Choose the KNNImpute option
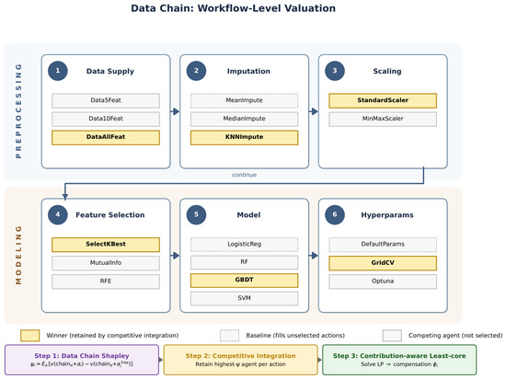 tap(245, 137)
